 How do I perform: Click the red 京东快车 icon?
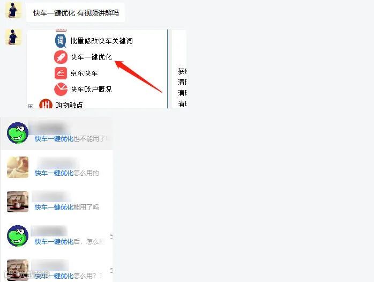click(61, 73)
